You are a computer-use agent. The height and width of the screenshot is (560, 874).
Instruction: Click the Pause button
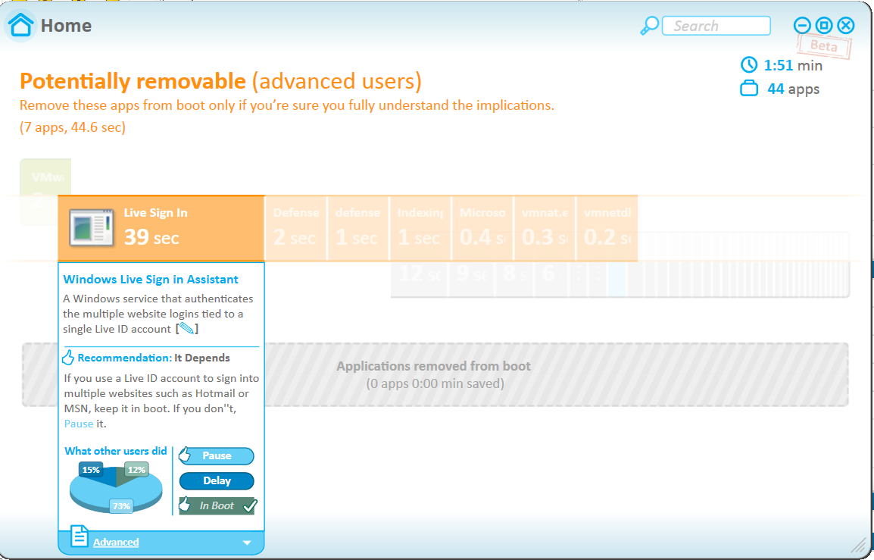coord(217,455)
